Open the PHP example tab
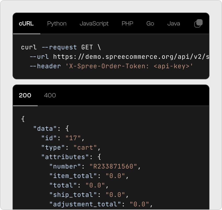 pos(127,24)
